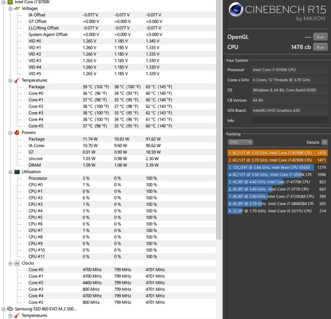
Task: Select ranking entry 1 scoring 1478
Action: coord(277,153)
